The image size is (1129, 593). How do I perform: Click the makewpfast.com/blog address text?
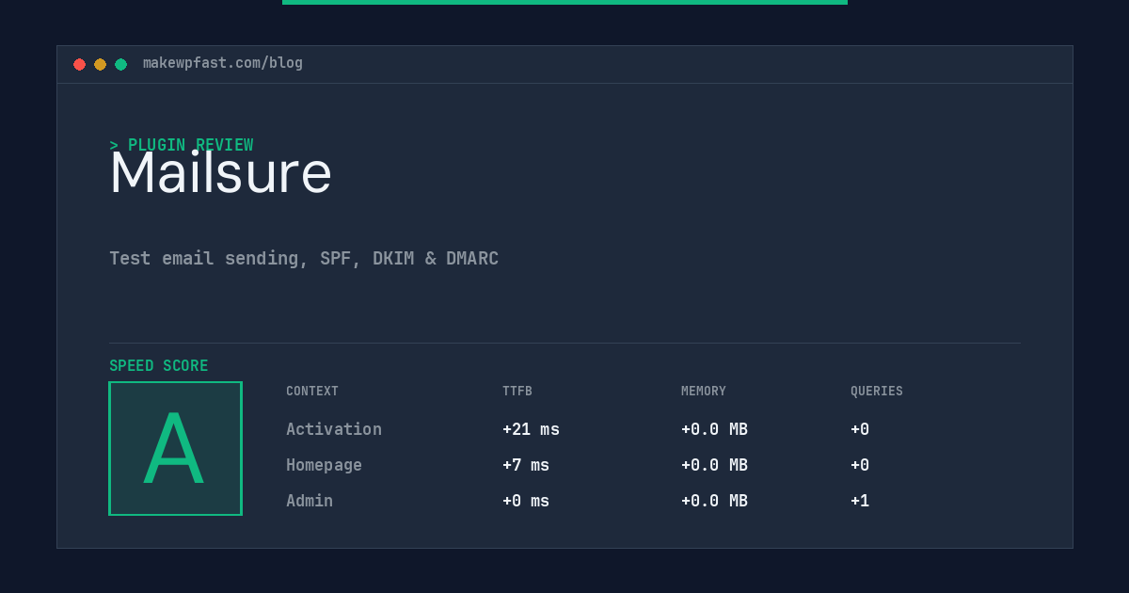pyautogui.click(x=223, y=63)
